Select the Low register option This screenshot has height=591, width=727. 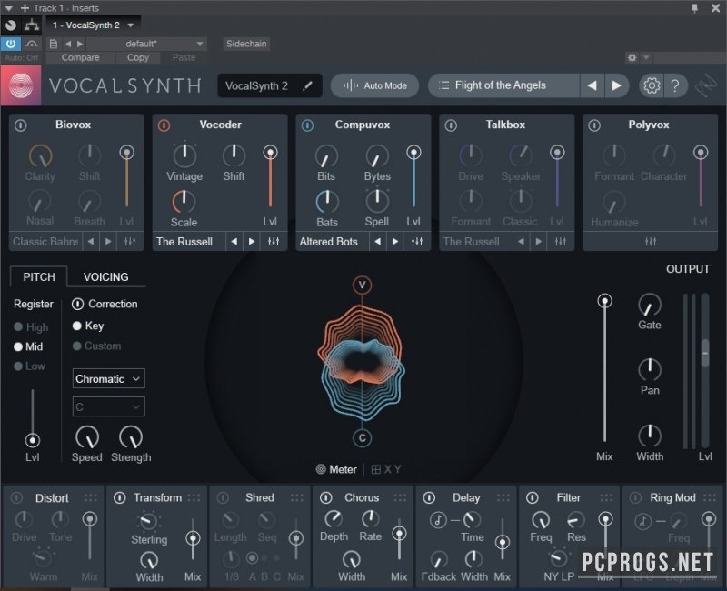(30, 366)
